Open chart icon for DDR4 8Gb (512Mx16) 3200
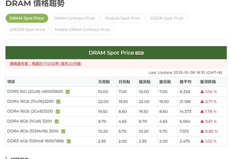 click(x=63, y=131)
